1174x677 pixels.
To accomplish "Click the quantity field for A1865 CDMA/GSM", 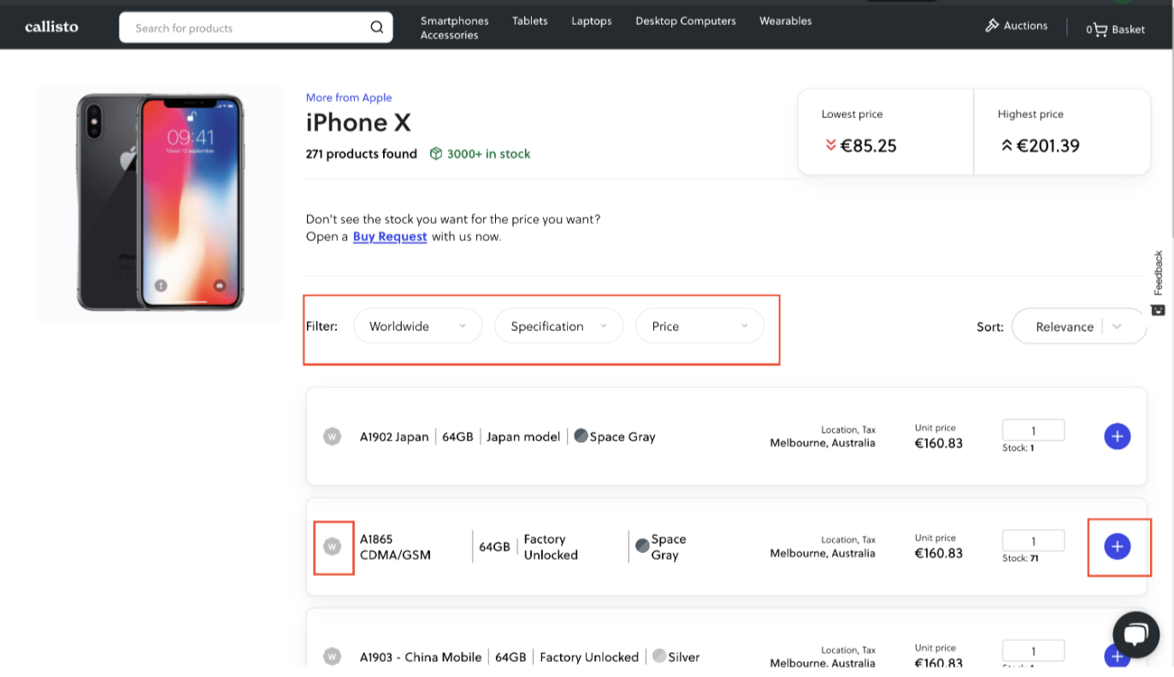I will click(x=1033, y=540).
